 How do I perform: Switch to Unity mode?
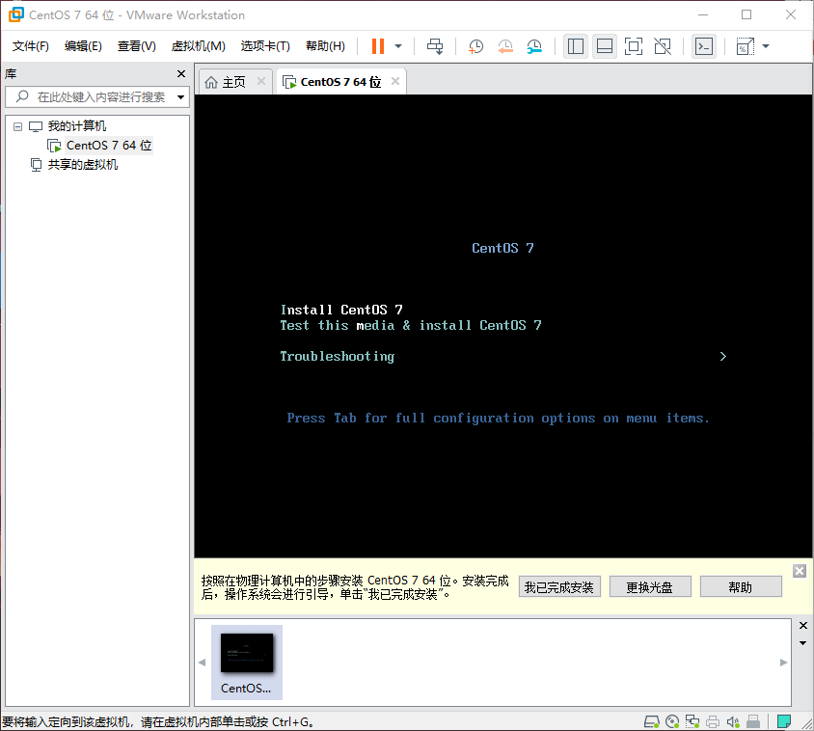click(x=663, y=46)
